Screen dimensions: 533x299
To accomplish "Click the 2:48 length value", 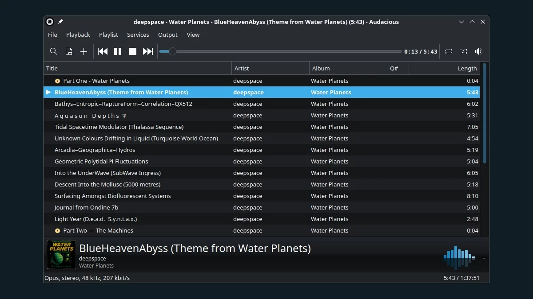I will coord(473,219).
